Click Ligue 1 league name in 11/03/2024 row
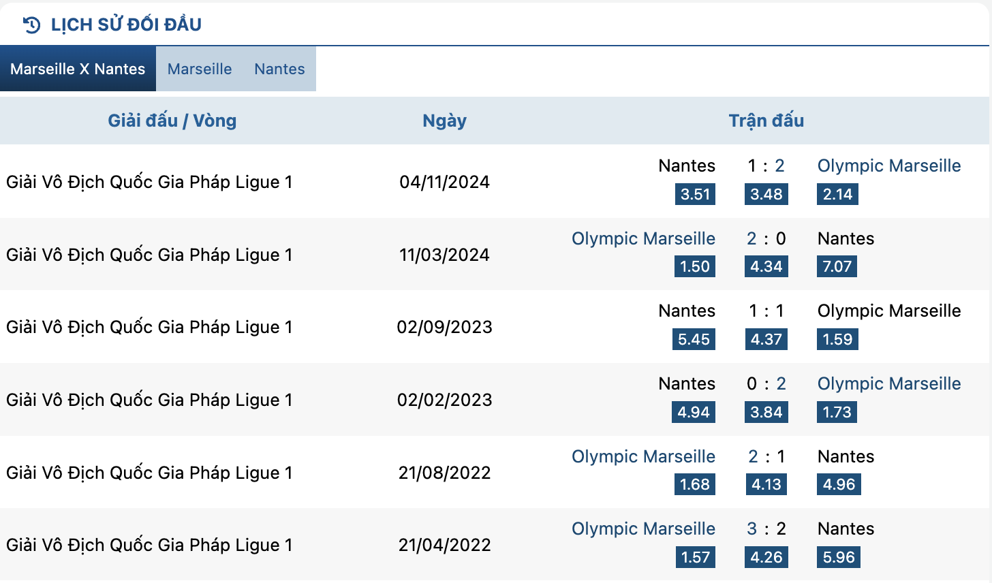 (x=149, y=255)
